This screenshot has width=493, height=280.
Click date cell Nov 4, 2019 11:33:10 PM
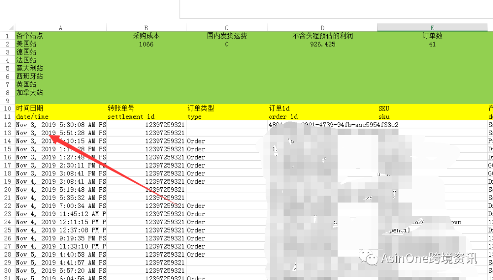[x=61, y=246]
